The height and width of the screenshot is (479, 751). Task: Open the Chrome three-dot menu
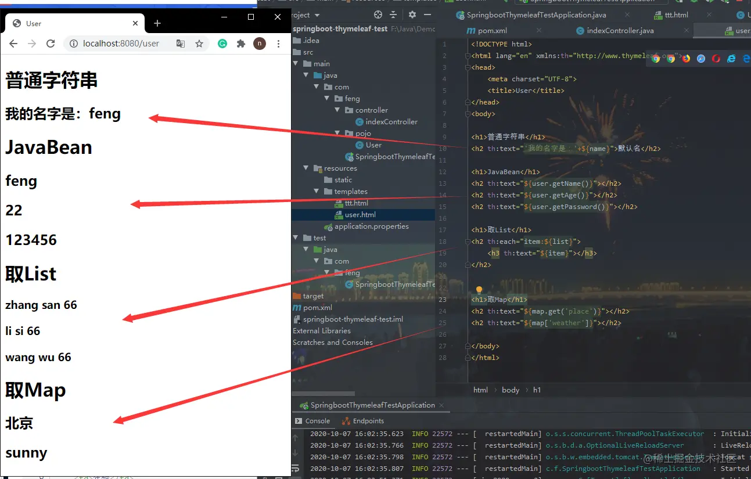(279, 44)
